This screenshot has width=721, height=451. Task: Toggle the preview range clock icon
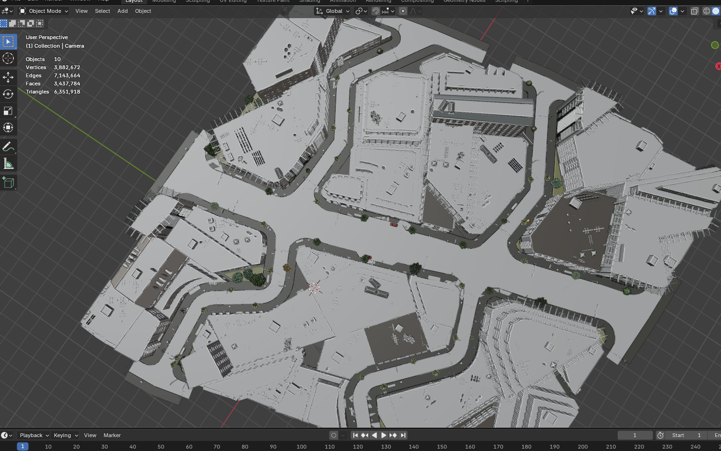660,435
